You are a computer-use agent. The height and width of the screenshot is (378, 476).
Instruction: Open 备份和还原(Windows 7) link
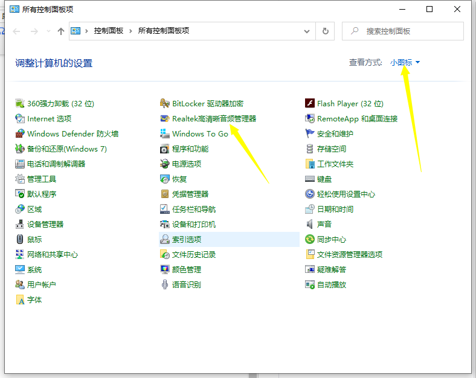tap(67, 149)
